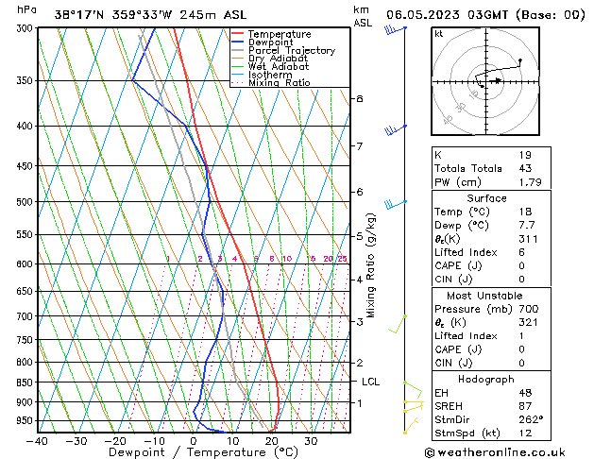This screenshot has height=459, width=594.
Task: Click the StmDir value 262°
Action: click(531, 419)
